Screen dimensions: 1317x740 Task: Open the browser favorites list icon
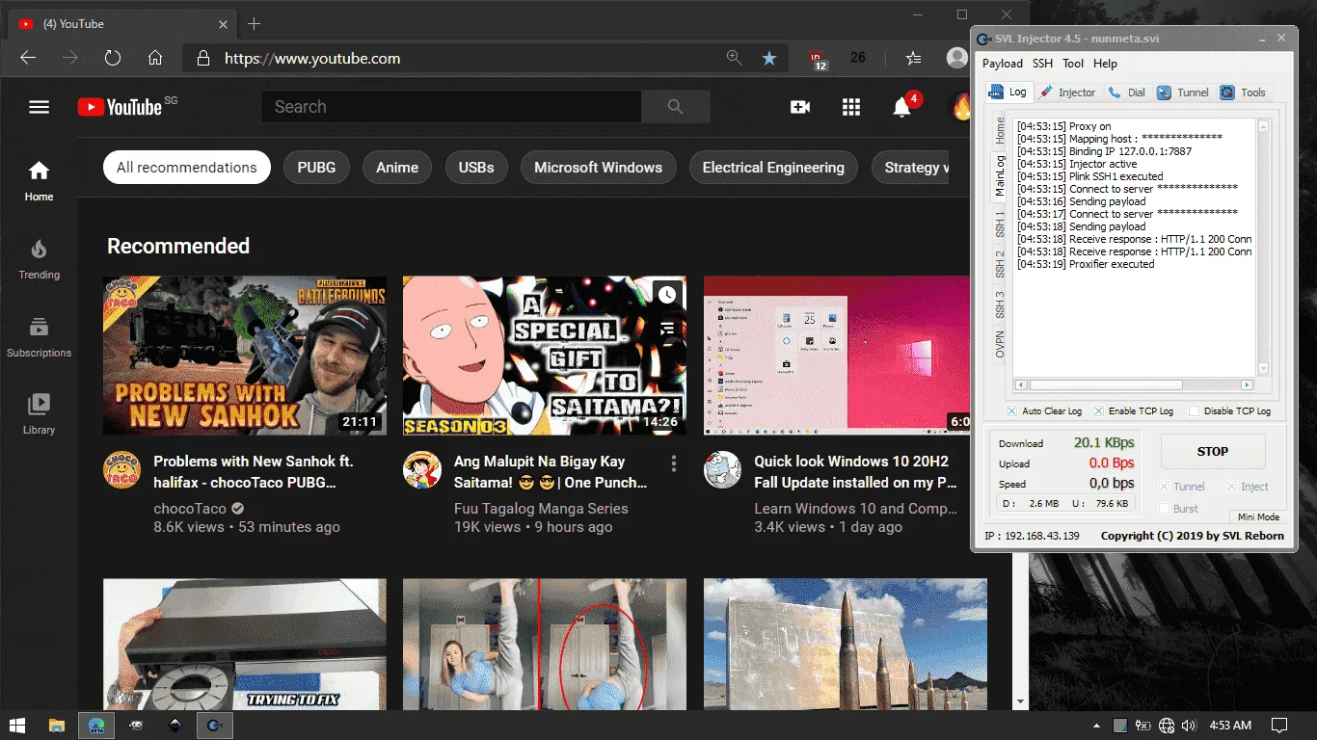913,58
